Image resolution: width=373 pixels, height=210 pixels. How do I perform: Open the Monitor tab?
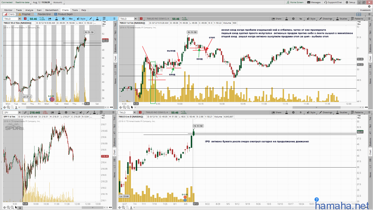click(8, 10)
